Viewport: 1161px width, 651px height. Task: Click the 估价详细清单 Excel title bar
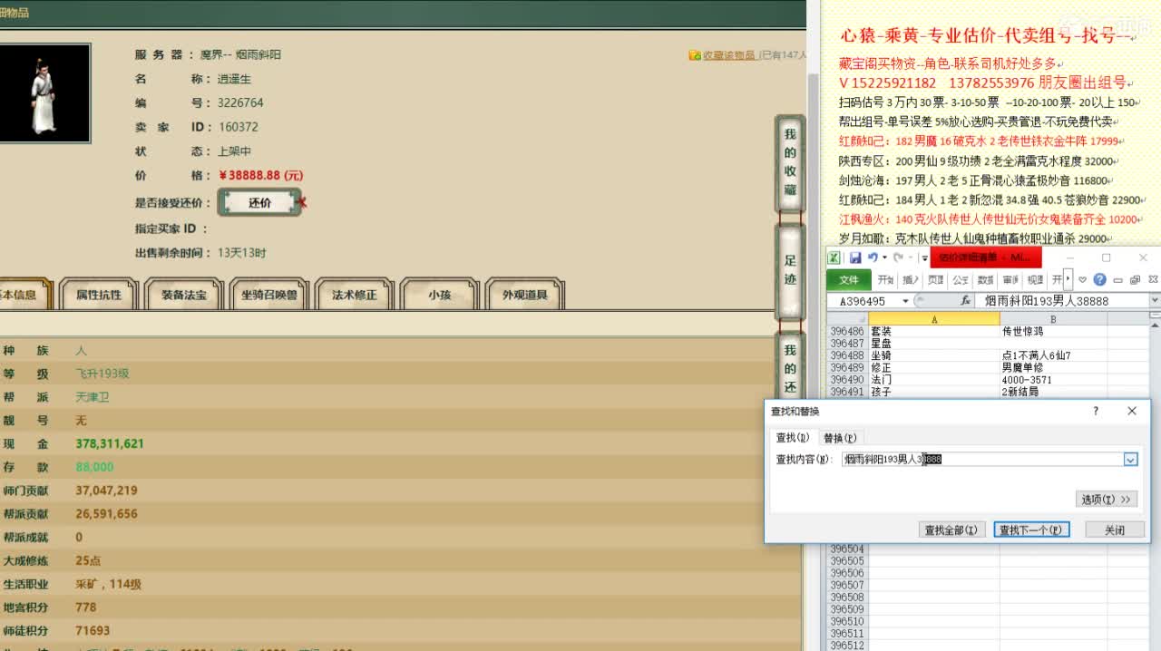tap(986, 257)
